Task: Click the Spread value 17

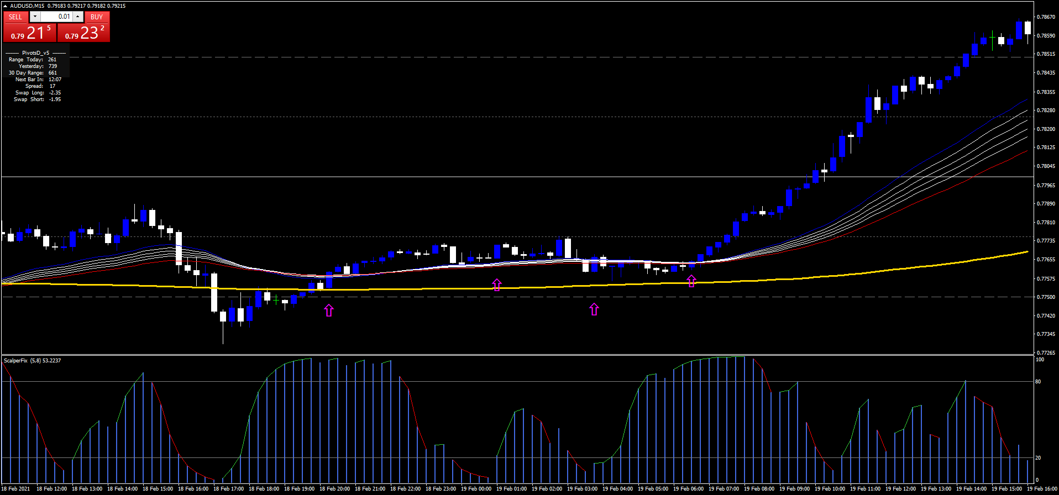Action: [x=53, y=86]
